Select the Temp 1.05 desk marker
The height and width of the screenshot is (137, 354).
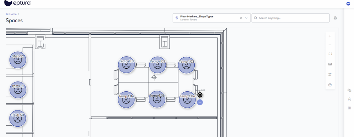coord(157,99)
